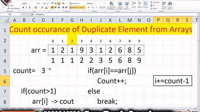Click the Orientation text rotate icon
The width and height of the screenshot is (200, 112).
(63, 3)
